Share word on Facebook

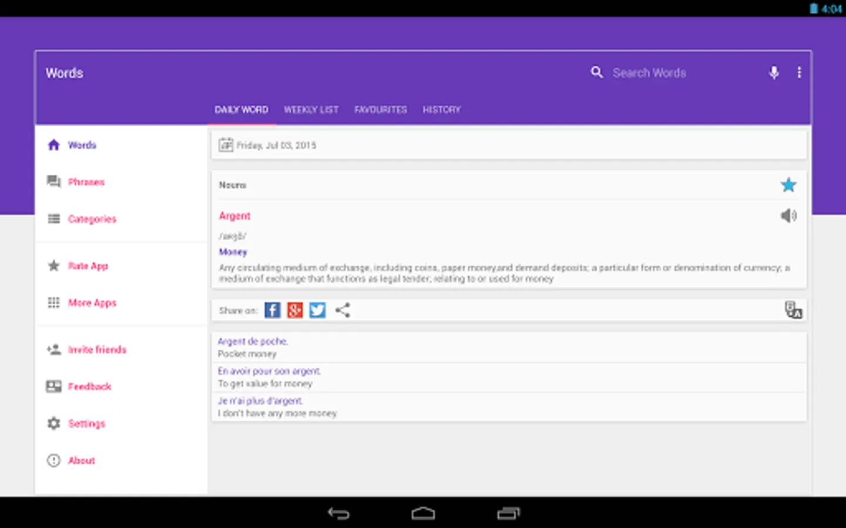(x=273, y=310)
